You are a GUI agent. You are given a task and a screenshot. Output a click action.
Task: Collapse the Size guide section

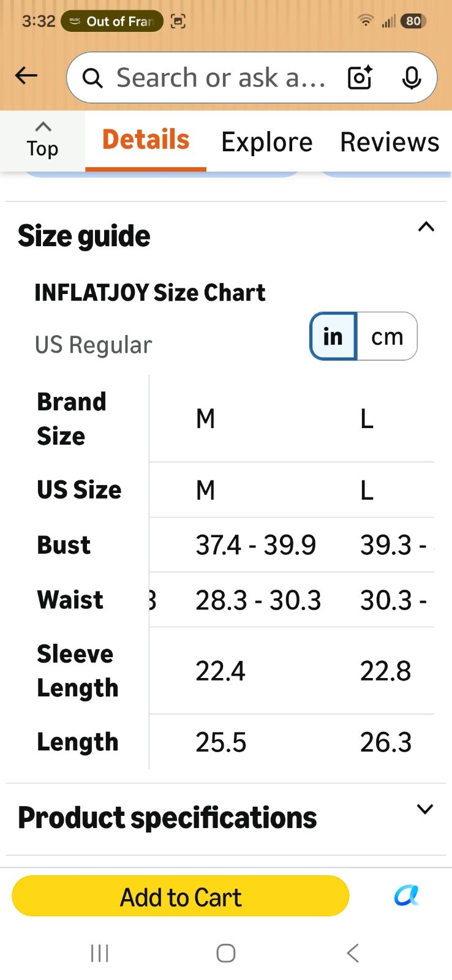pyautogui.click(x=426, y=227)
